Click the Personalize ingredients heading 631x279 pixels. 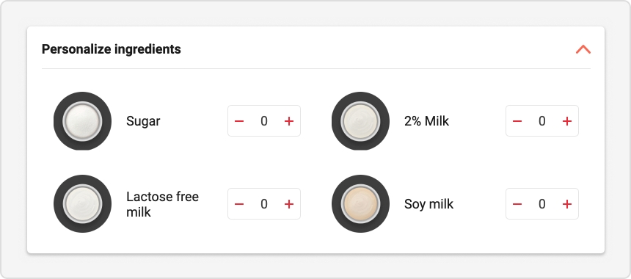coord(112,49)
